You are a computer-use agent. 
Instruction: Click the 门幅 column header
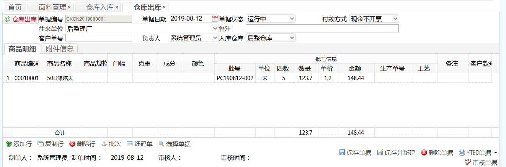pos(119,64)
